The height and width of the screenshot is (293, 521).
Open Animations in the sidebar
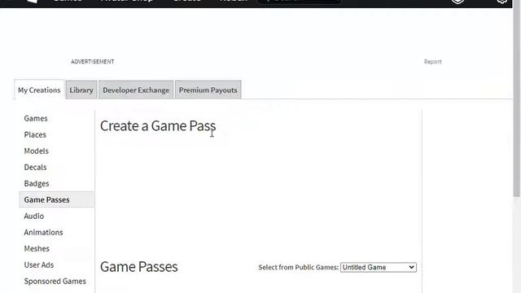click(x=43, y=232)
